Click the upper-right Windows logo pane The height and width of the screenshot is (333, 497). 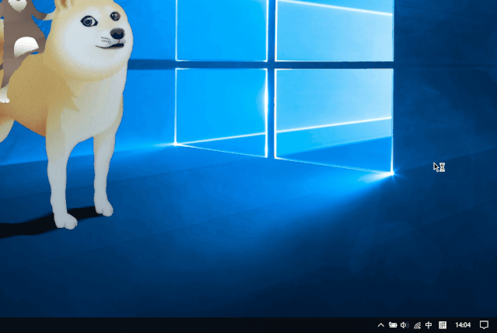click(x=334, y=30)
